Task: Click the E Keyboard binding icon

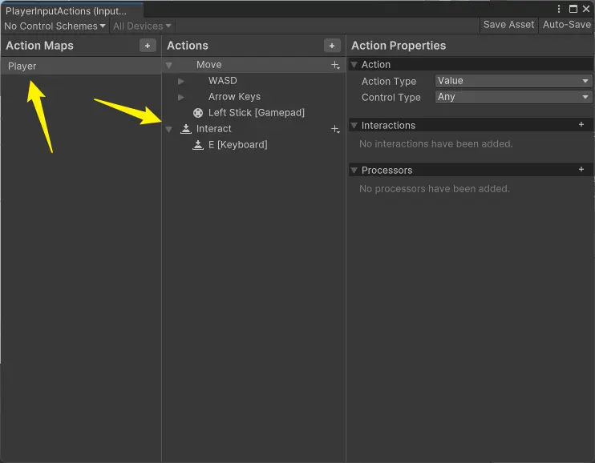Action: tap(198, 145)
